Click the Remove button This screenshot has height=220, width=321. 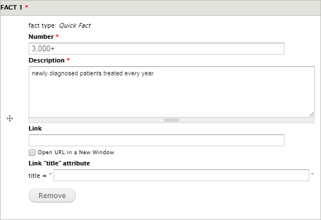(x=52, y=196)
